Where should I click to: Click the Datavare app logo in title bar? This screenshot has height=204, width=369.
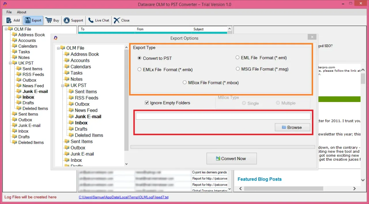point(5,4)
